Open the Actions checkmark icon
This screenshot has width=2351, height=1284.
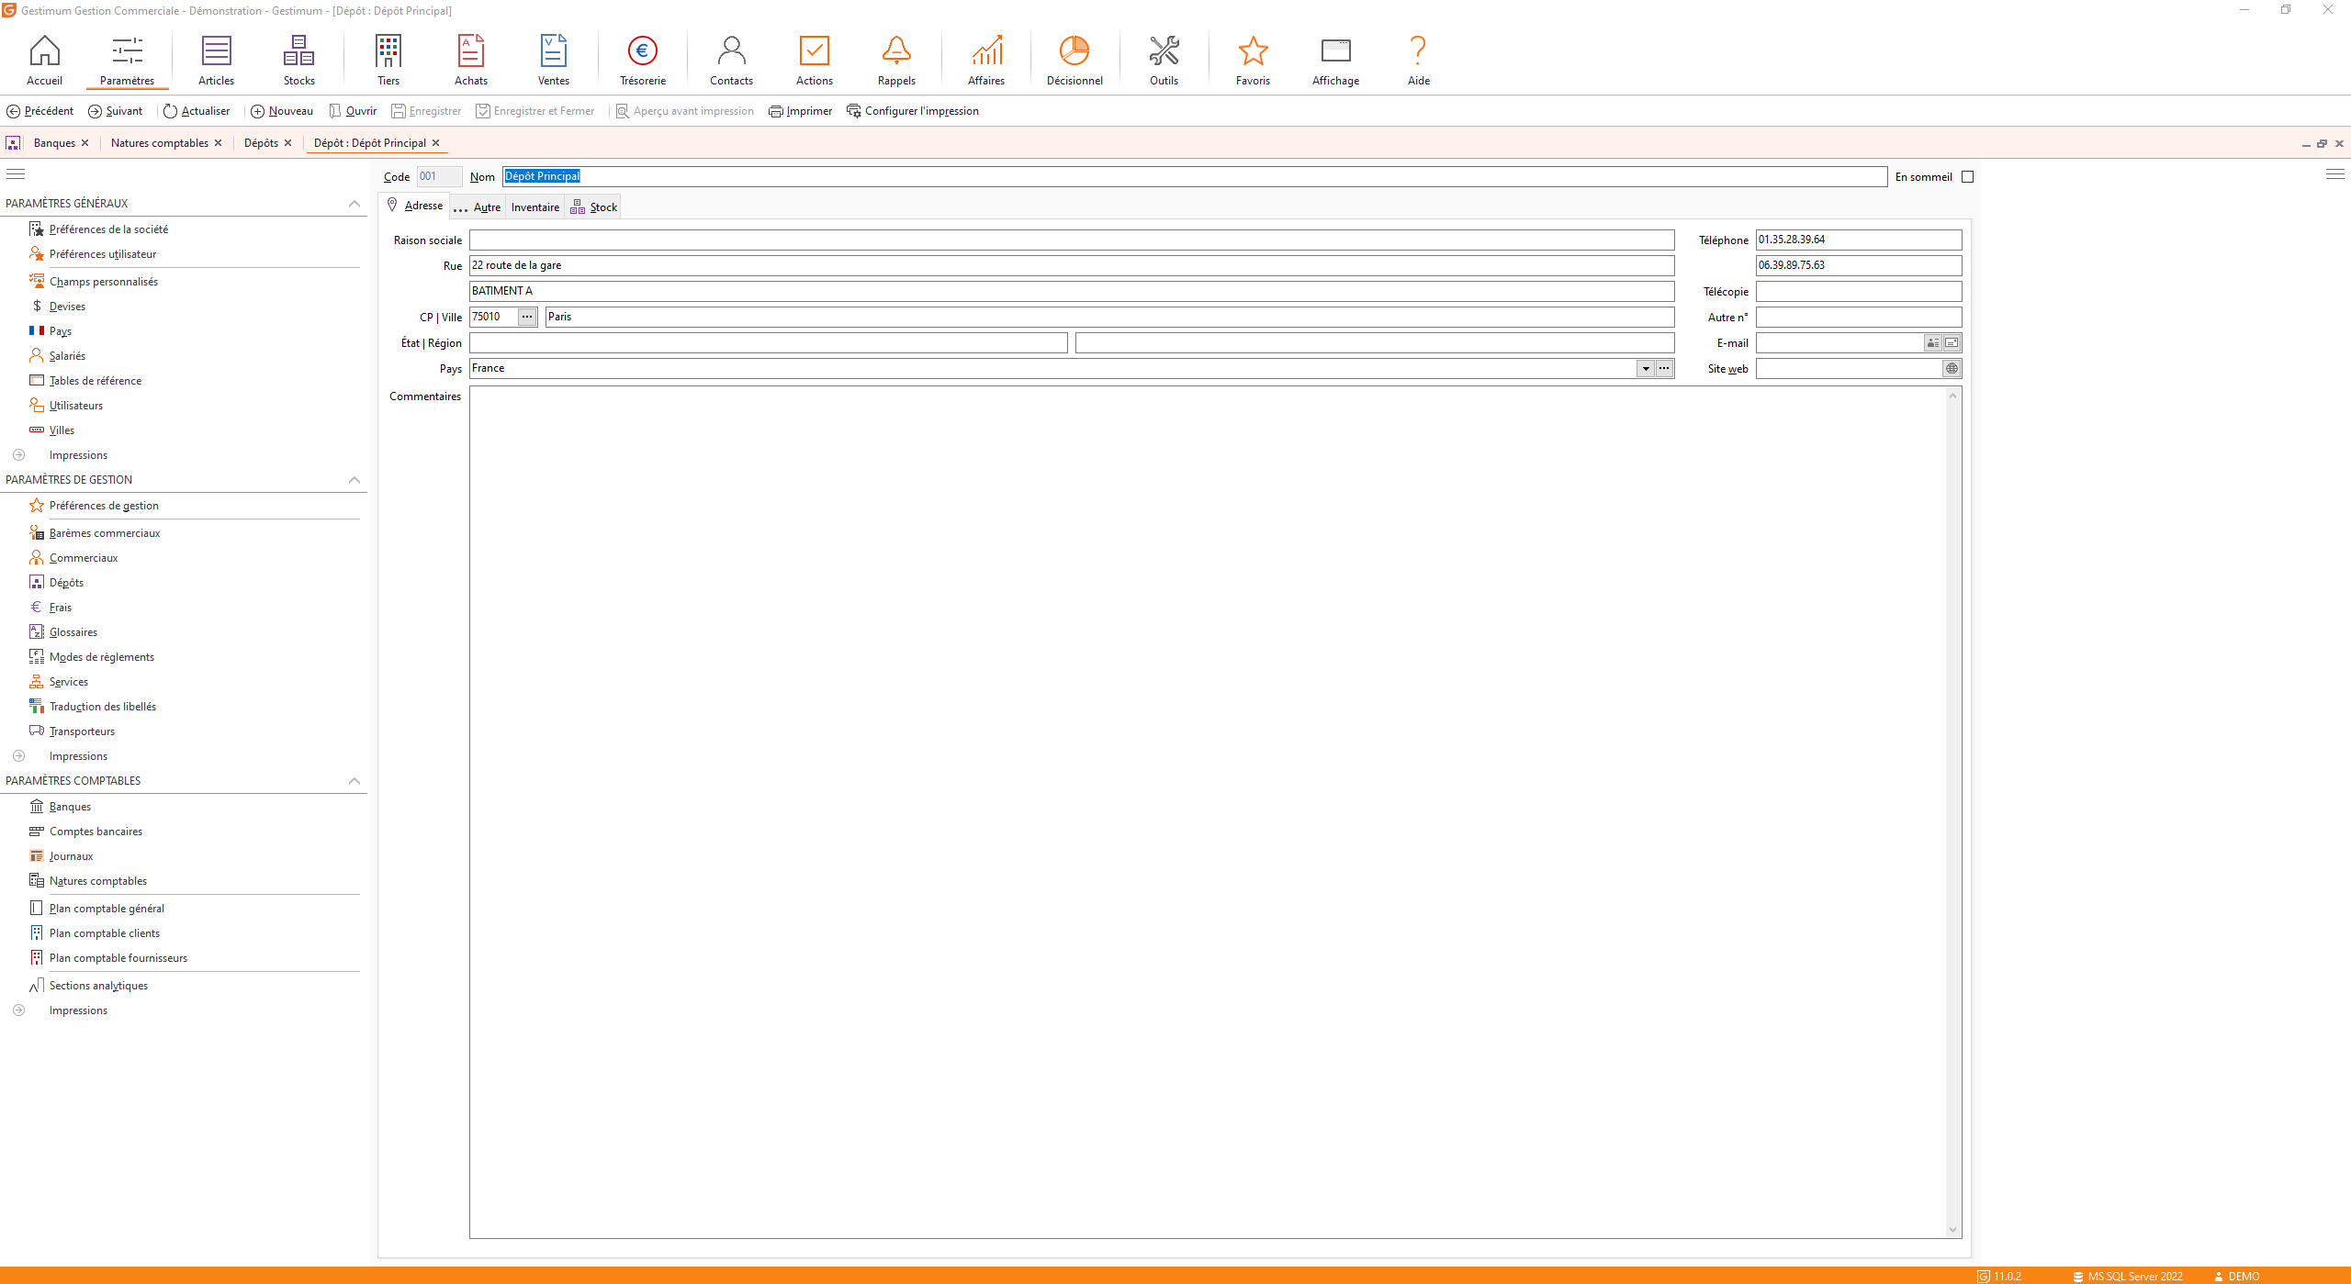pos(815,61)
